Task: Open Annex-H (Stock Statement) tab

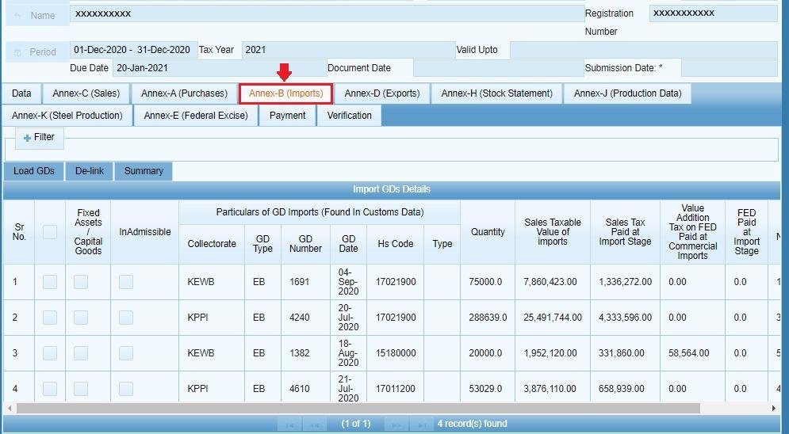Action: pyautogui.click(x=496, y=93)
